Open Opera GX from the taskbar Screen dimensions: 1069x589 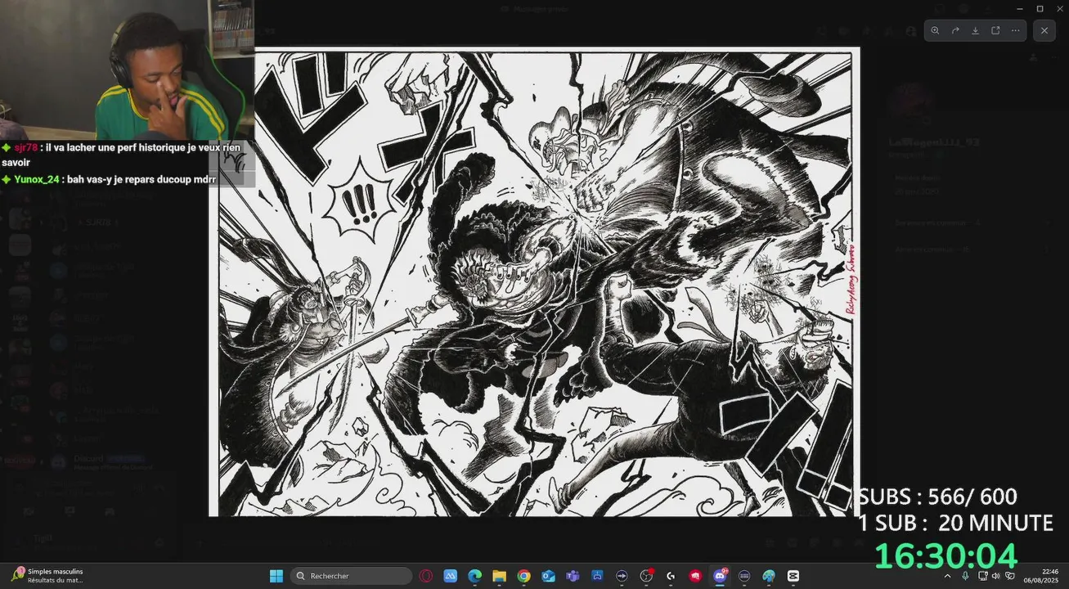pyautogui.click(x=426, y=576)
